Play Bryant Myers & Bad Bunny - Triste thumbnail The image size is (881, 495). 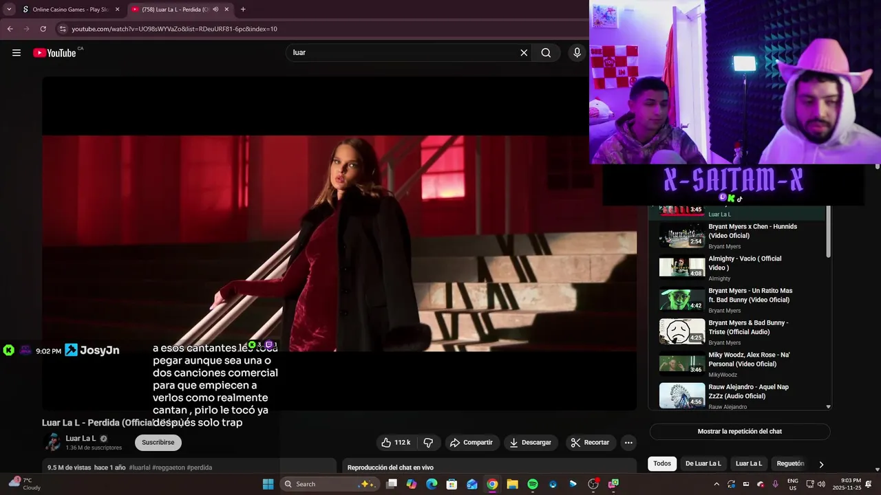click(682, 331)
